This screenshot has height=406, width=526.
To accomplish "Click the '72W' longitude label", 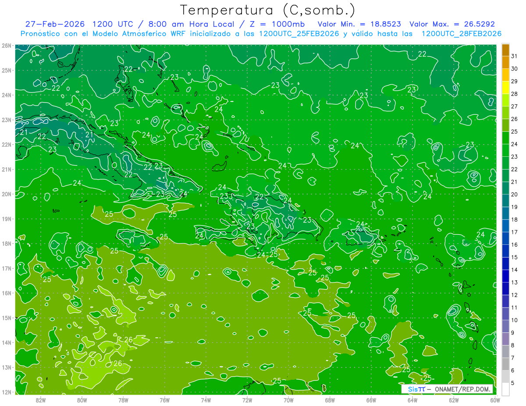I will click(247, 400).
